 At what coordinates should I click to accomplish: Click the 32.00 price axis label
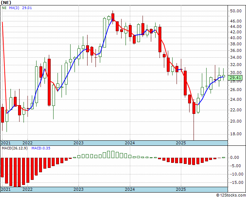tap(236, 65)
